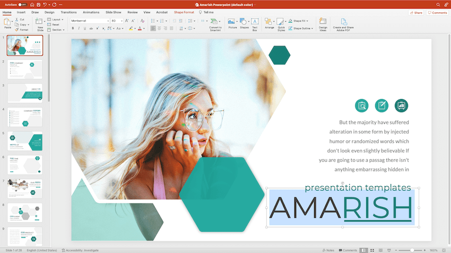Select Center alignment button
The width and height of the screenshot is (451, 253).
pyautogui.click(x=159, y=29)
